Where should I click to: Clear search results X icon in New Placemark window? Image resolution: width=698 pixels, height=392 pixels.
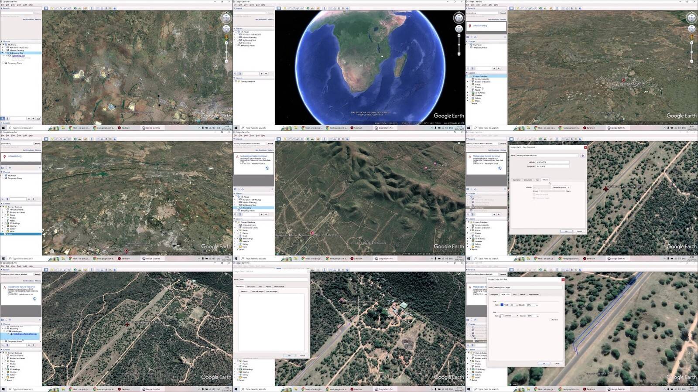(x=505, y=189)
